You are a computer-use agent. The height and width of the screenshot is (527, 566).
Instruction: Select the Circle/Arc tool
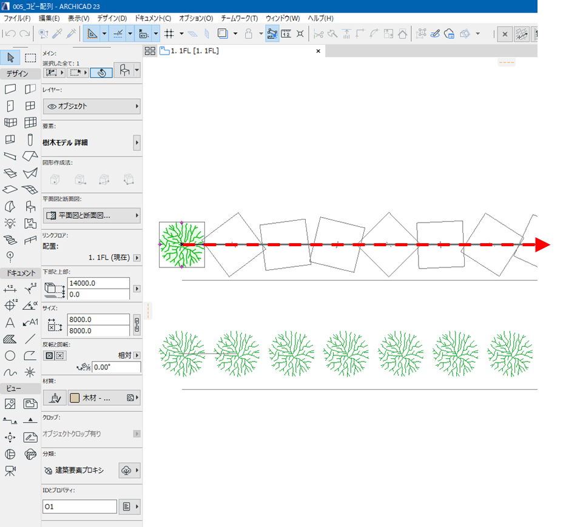(10, 356)
